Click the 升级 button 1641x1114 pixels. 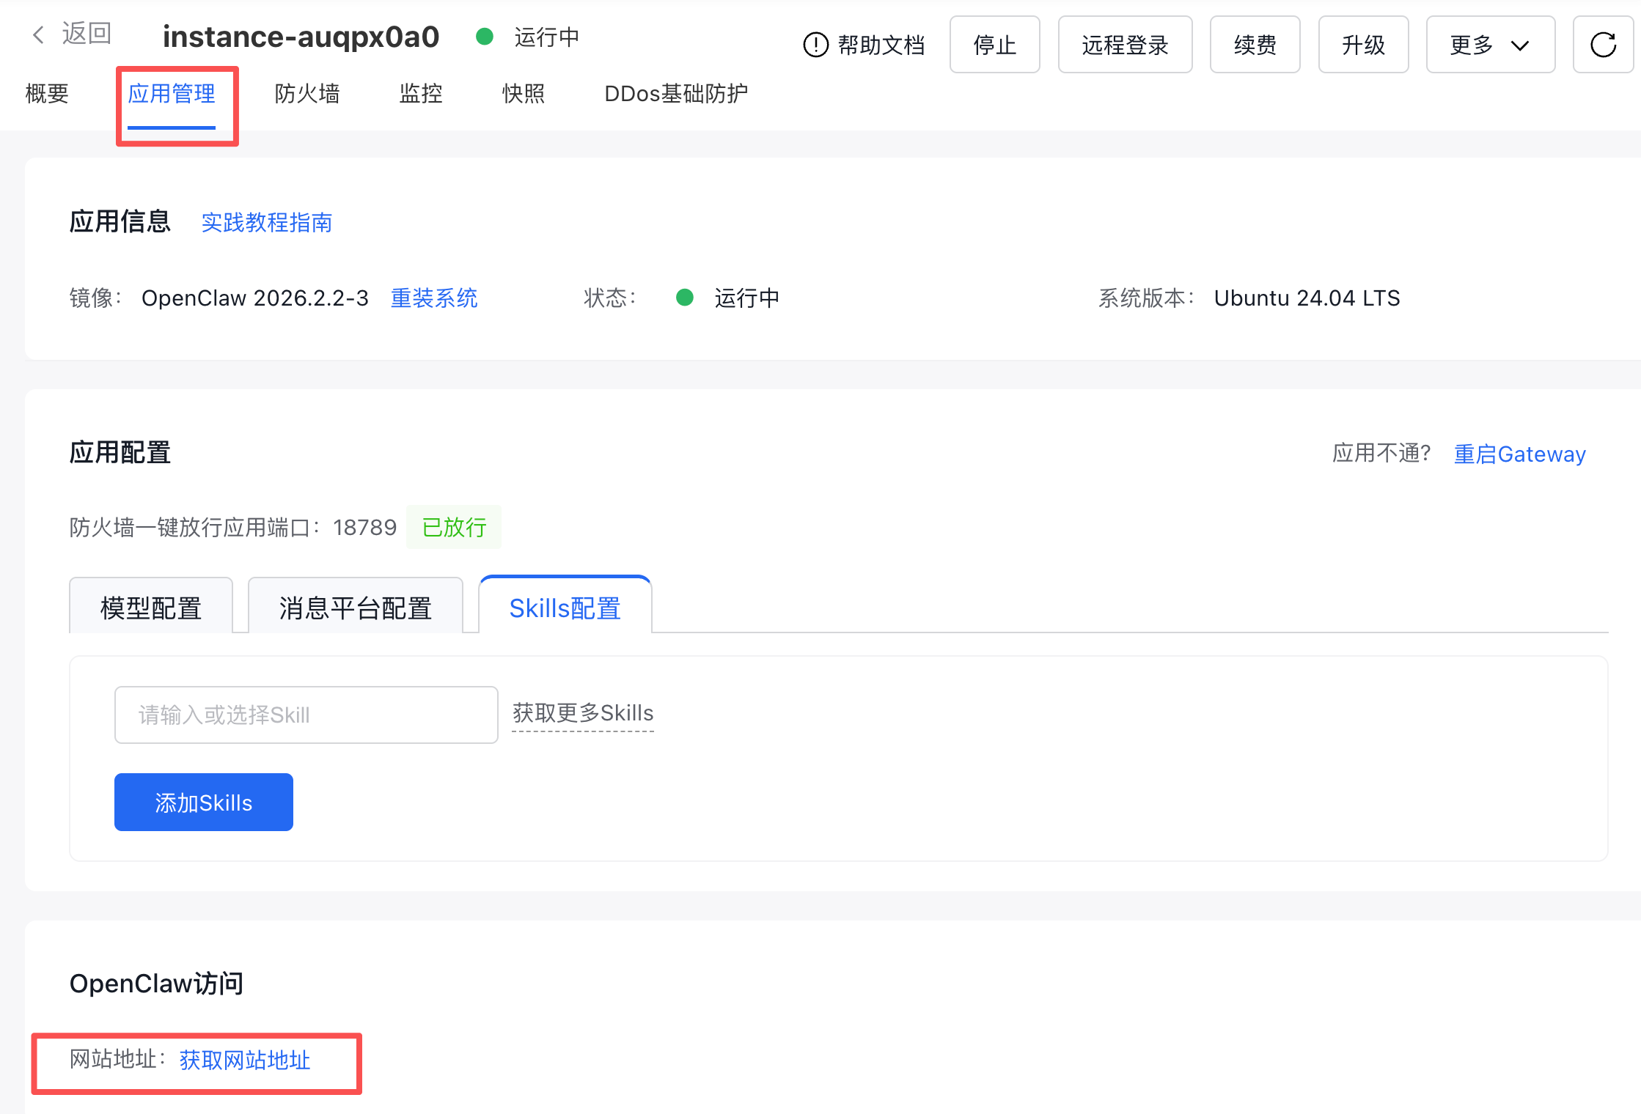[1362, 45]
